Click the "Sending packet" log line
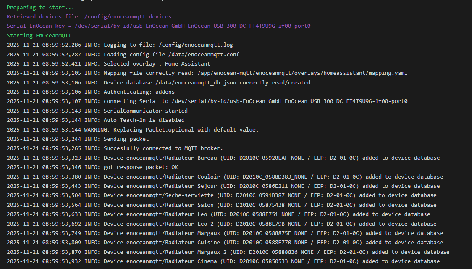This screenshot has height=269, width=472. coord(126,139)
